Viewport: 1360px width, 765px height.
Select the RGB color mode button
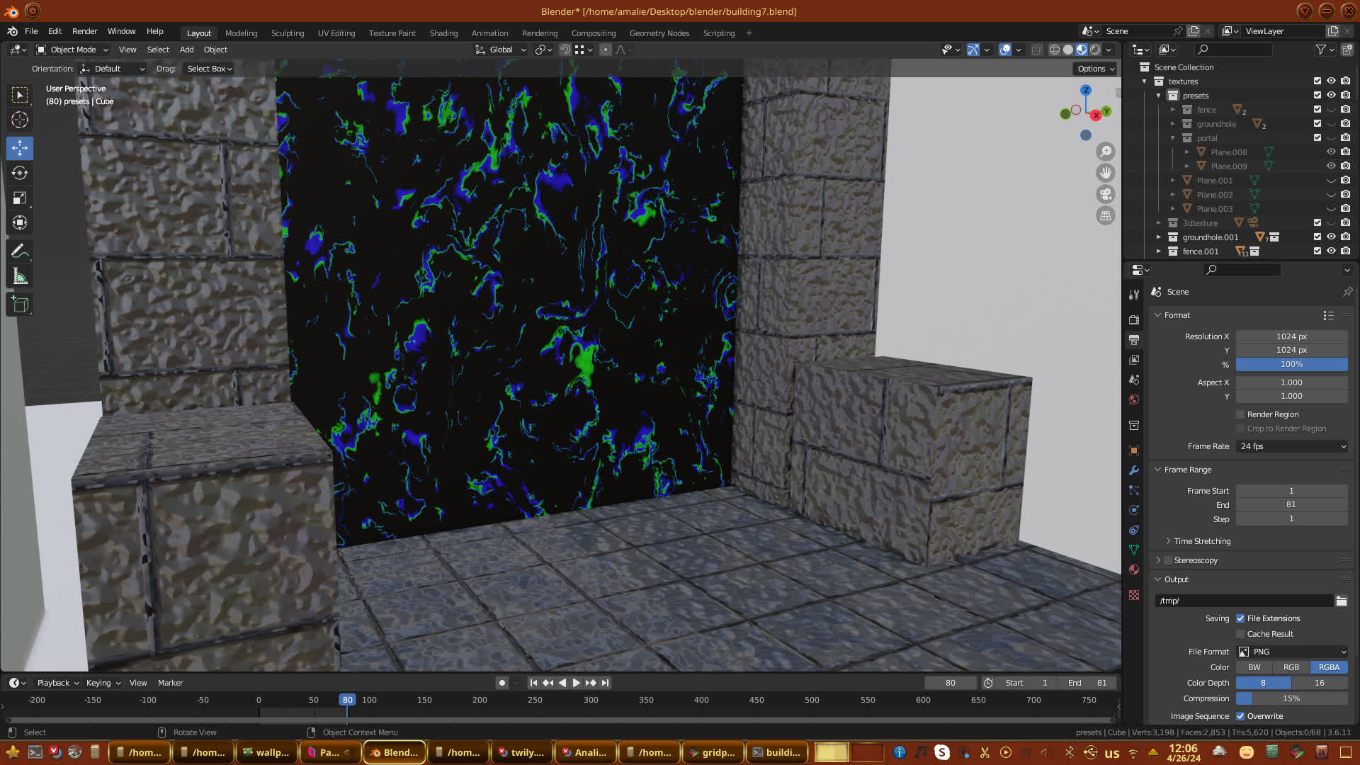coord(1291,667)
